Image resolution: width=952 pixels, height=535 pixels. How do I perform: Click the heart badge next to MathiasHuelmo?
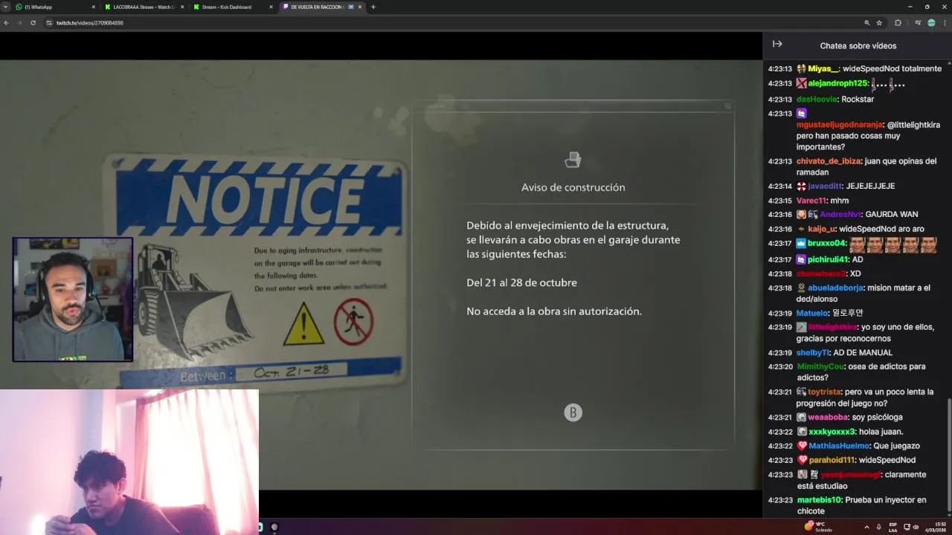click(x=802, y=446)
